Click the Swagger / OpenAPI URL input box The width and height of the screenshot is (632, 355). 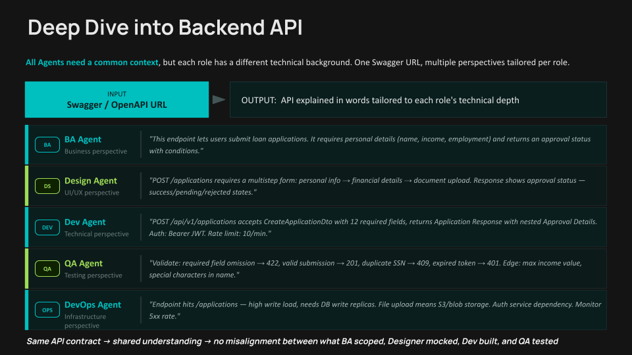tap(117, 100)
